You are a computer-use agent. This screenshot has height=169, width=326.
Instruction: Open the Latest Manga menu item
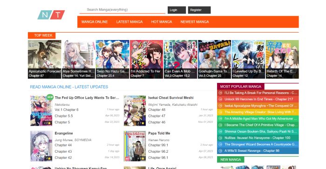click(129, 22)
